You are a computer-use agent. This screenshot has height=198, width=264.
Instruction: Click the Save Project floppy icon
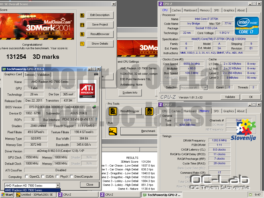pyautogui.click(x=82, y=25)
